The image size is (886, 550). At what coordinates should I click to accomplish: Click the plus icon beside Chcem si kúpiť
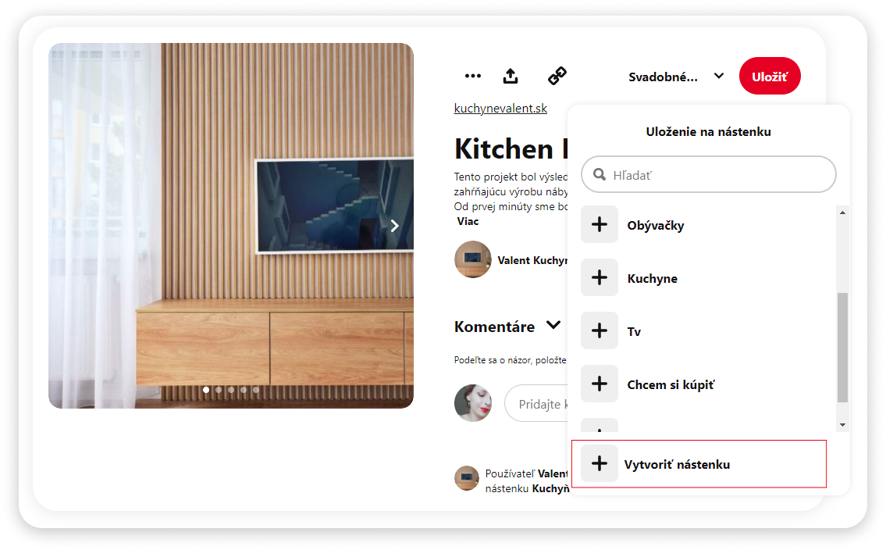pyautogui.click(x=600, y=384)
